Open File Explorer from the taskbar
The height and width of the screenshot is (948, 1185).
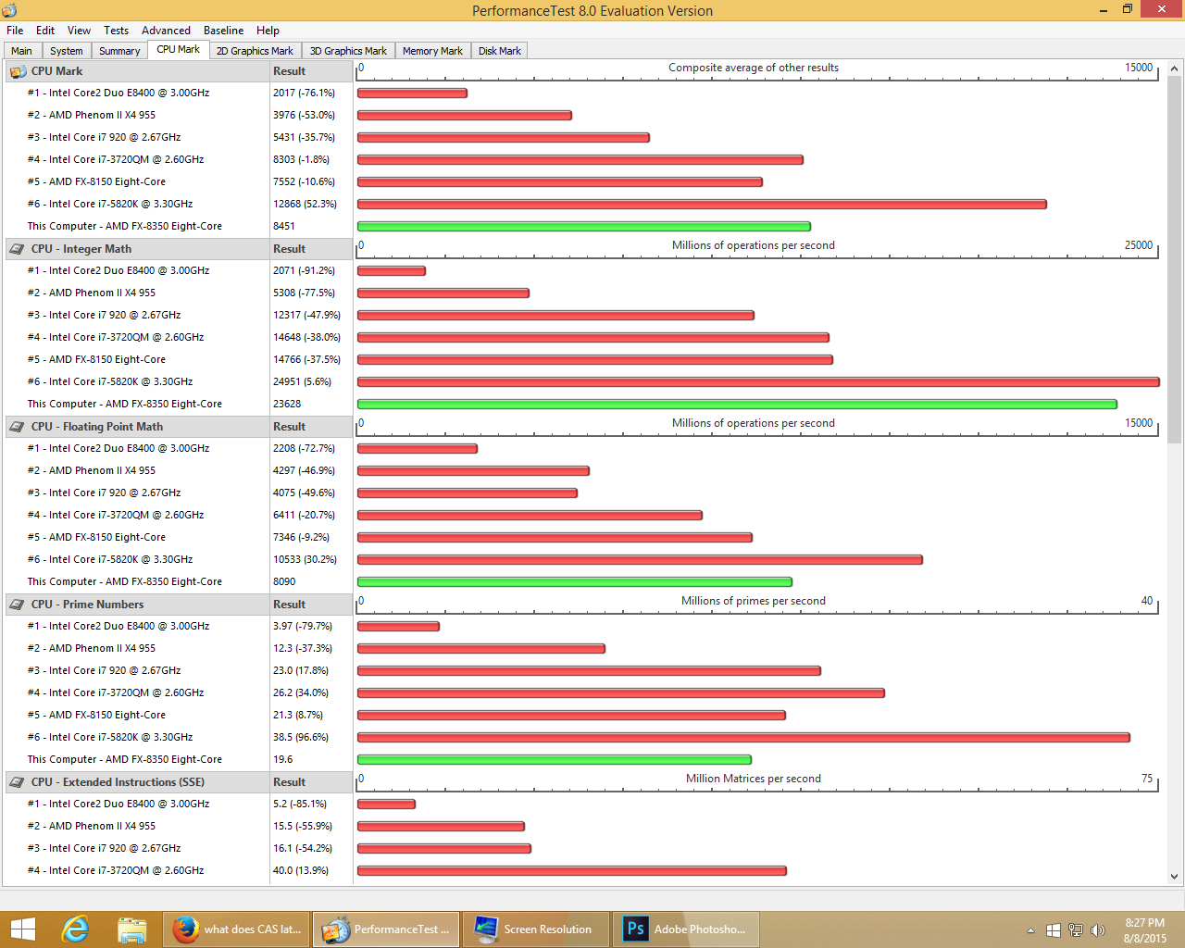point(132,929)
